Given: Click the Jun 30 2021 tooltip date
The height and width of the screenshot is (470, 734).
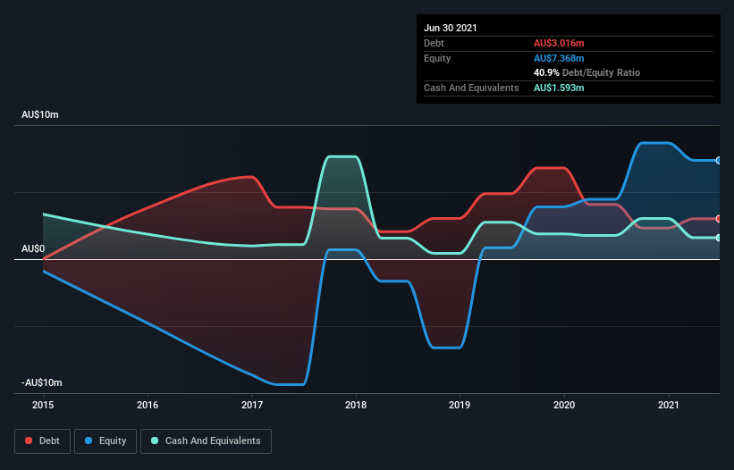Looking at the screenshot, I should [x=451, y=28].
